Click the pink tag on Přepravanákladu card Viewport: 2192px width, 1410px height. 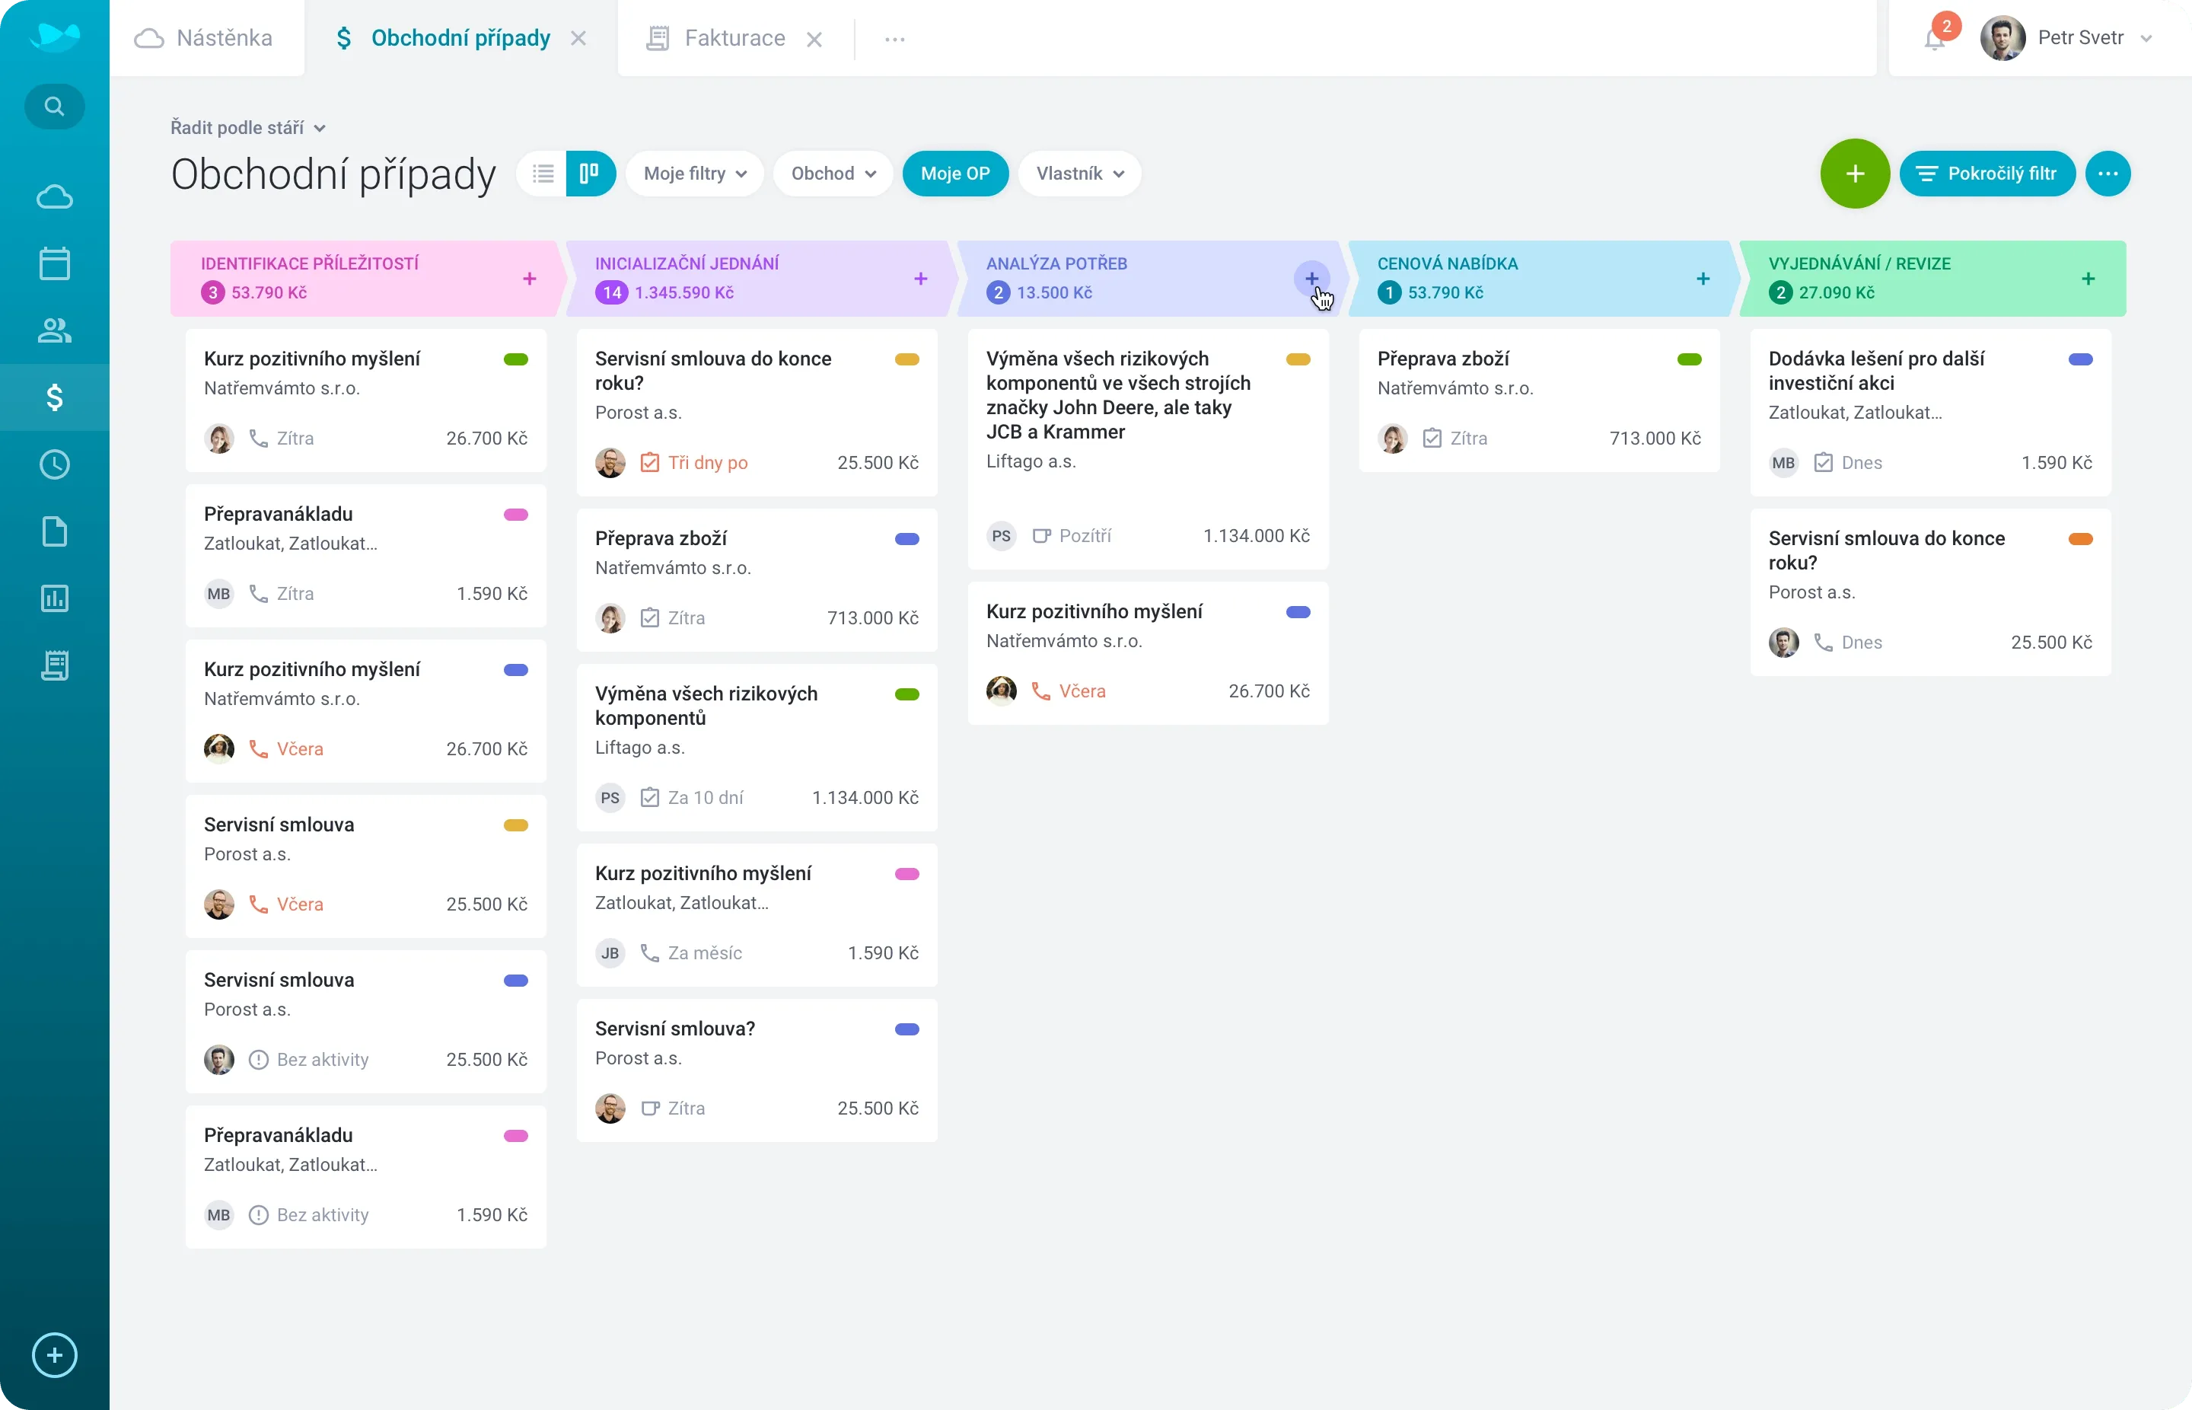[515, 515]
